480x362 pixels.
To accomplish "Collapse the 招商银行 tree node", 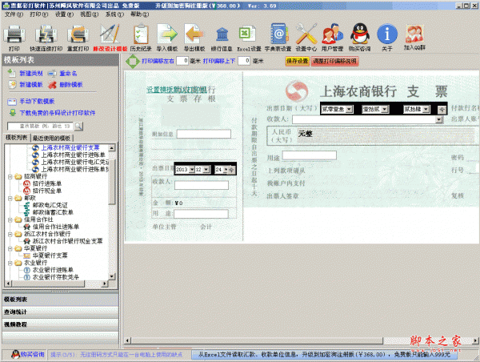I will tap(10, 176).
